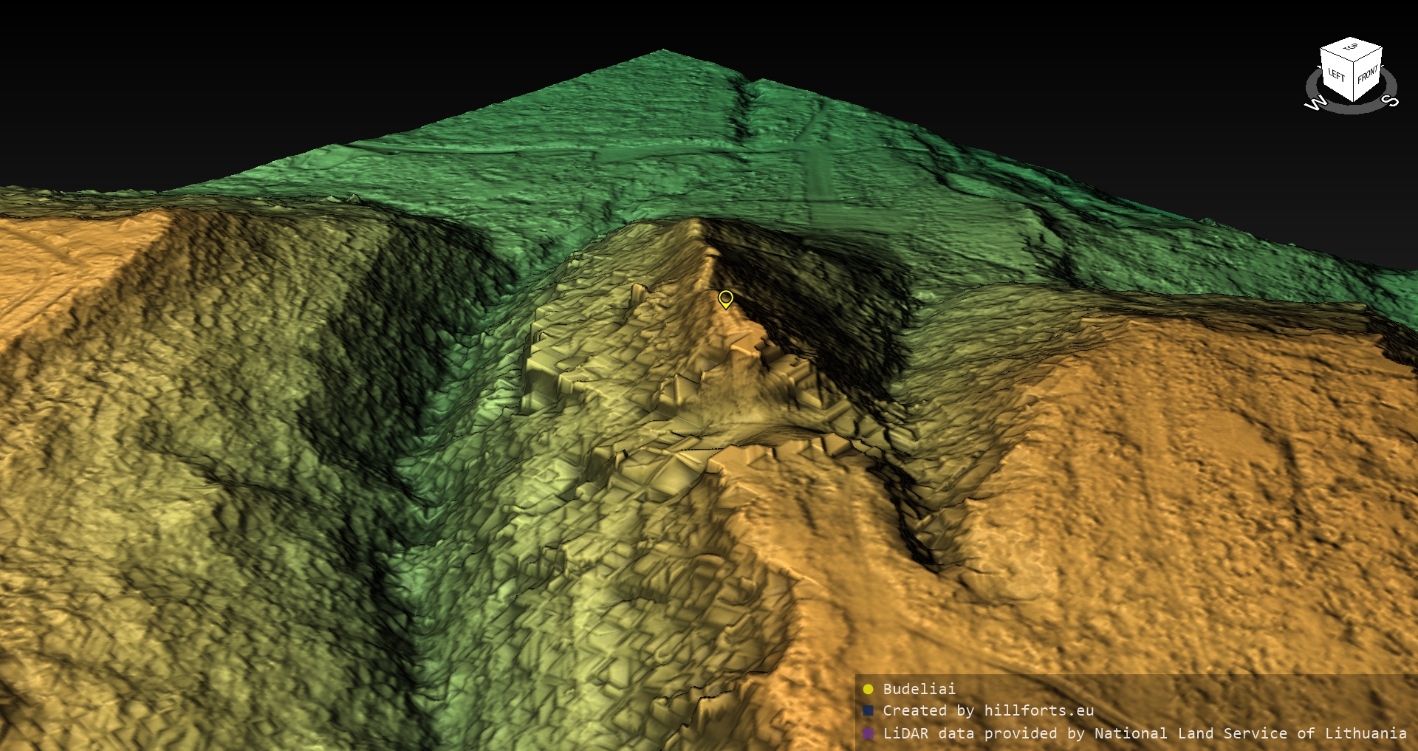Image resolution: width=1418 pixels, height=751 pixels.
Task: Click the yellow dot in the legend
Action: 868,689
